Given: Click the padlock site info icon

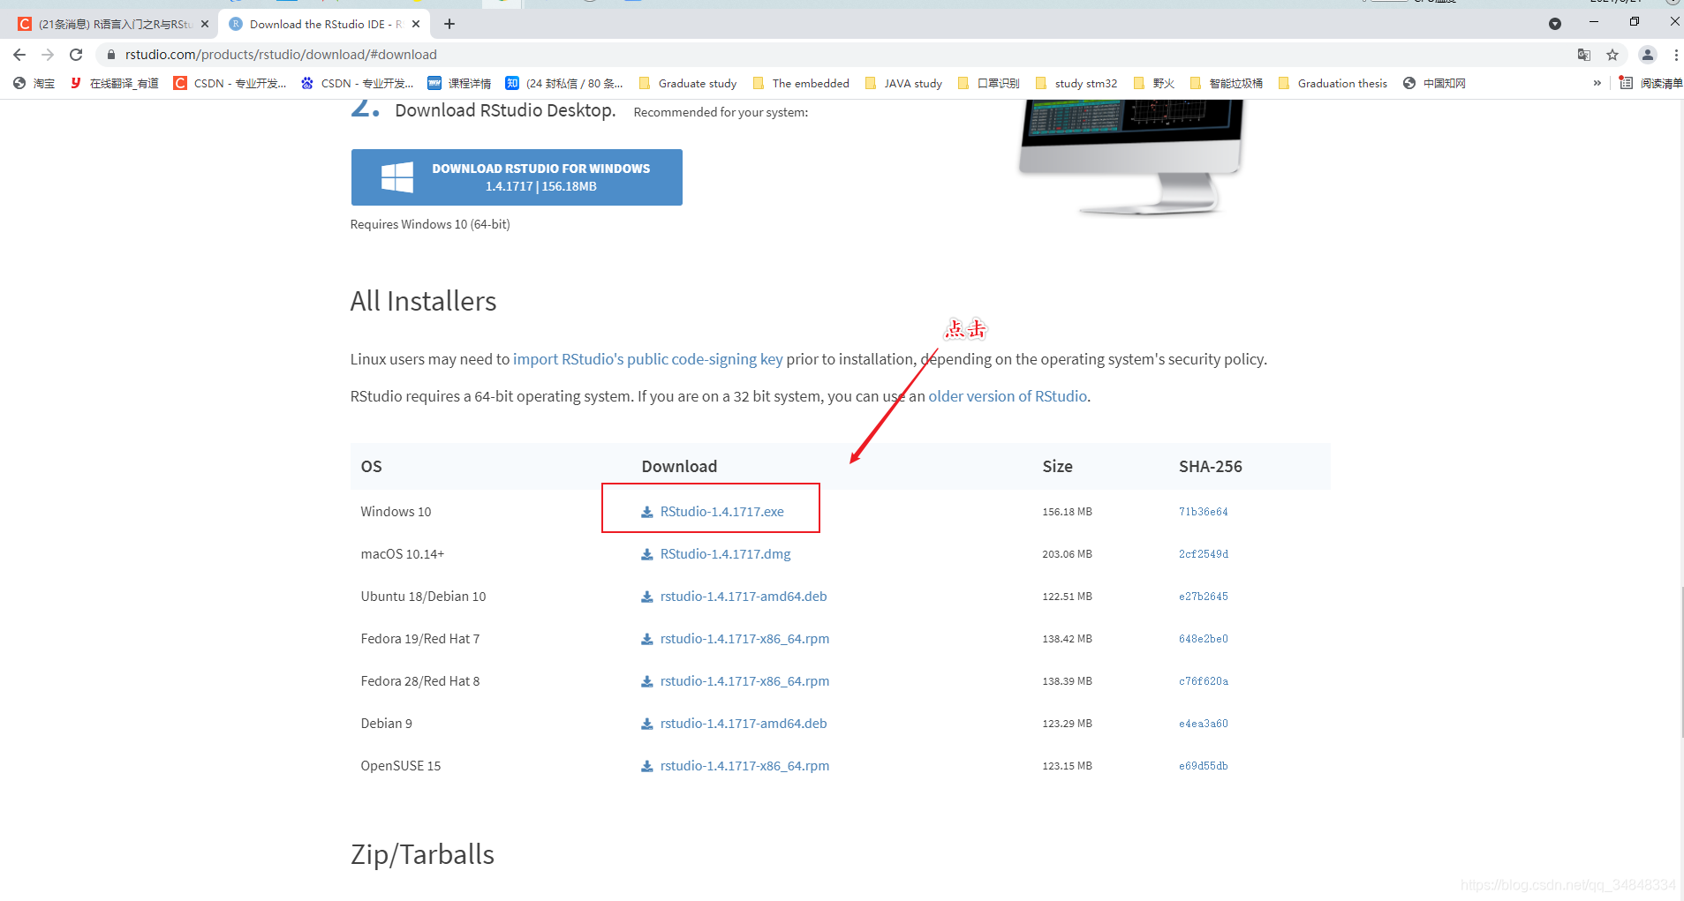Looking at the screenshot, I should [110, 55].
